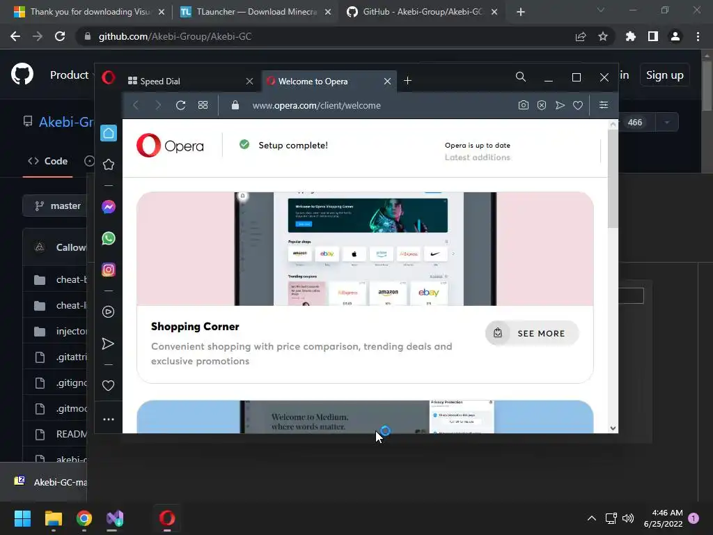Open Bookmarks star in Opera sidebar
Screen dimensions: 713x535
click(108, 164)
